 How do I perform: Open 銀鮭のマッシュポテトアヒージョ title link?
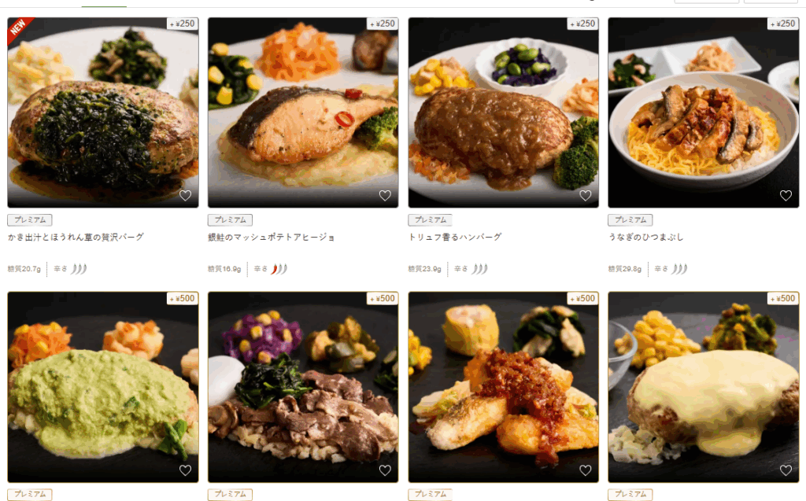272,237
